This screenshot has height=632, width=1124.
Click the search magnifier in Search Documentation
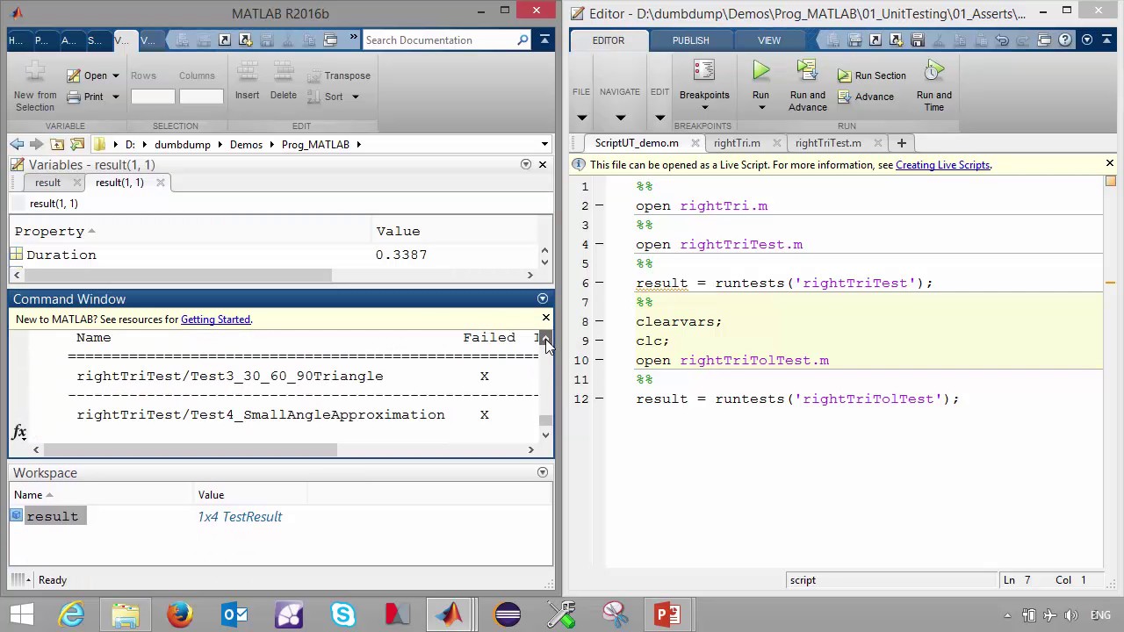pos(522,40)
